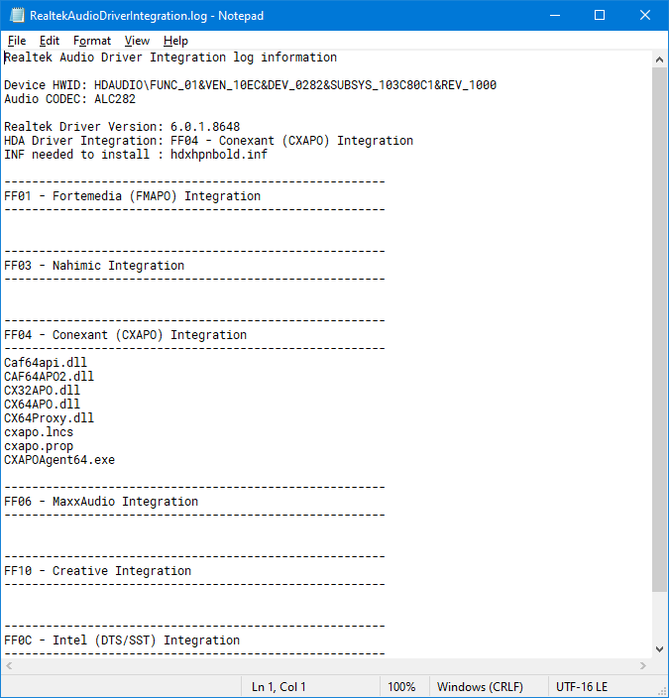Viewport: 669px width, 698px height.
Task: Click the 'cxapo.lncs' line
Action: (39, 432)
